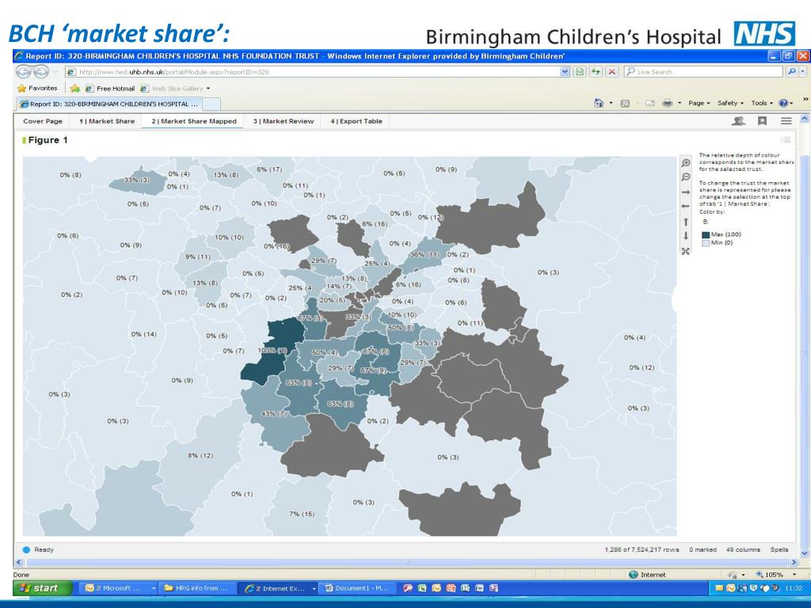Open the Favorites button
This screenshot has height=608, width=811.
(37, 89)
